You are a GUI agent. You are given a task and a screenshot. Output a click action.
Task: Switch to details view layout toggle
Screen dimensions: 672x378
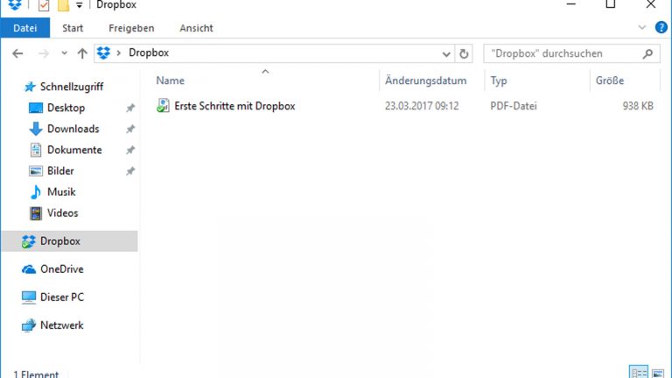coord(640,372)
